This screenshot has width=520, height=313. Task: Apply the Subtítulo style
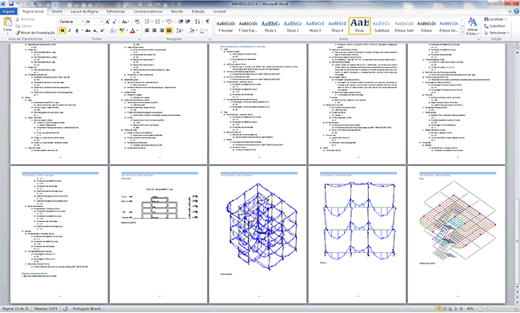click(382, 26)
